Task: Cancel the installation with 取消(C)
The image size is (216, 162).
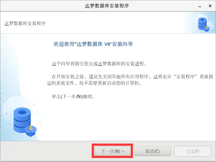Action: 153,151
